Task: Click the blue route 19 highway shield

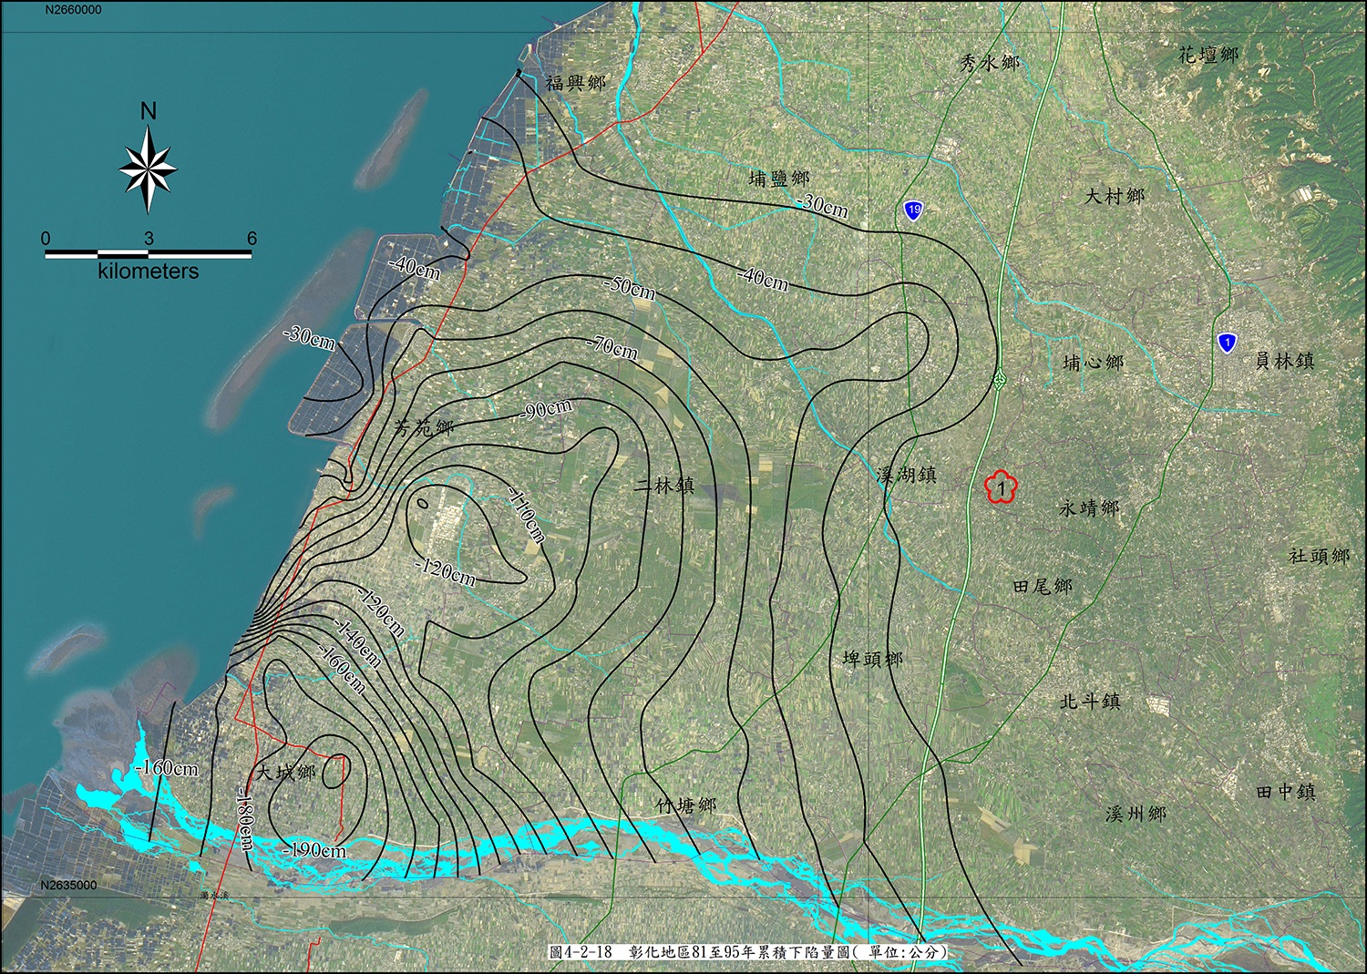Action: tap(913, 210)
